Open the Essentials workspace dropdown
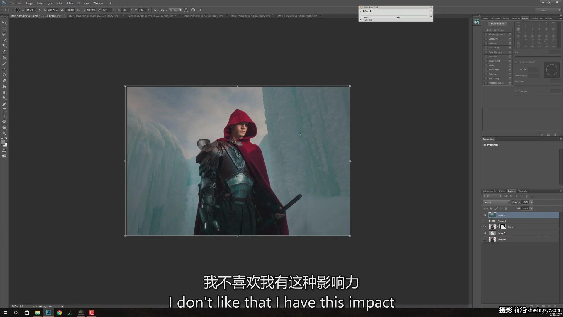Image resolution: width=563 pixels, height=317 pixels. pyautogui.click(x=548, y=10)
